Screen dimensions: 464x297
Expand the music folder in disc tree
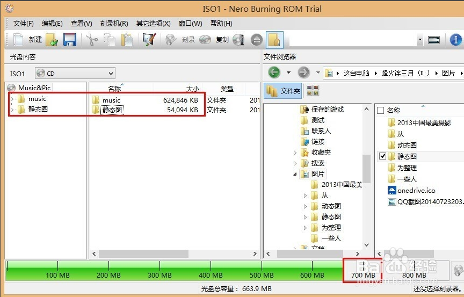[x=12, y=99]
